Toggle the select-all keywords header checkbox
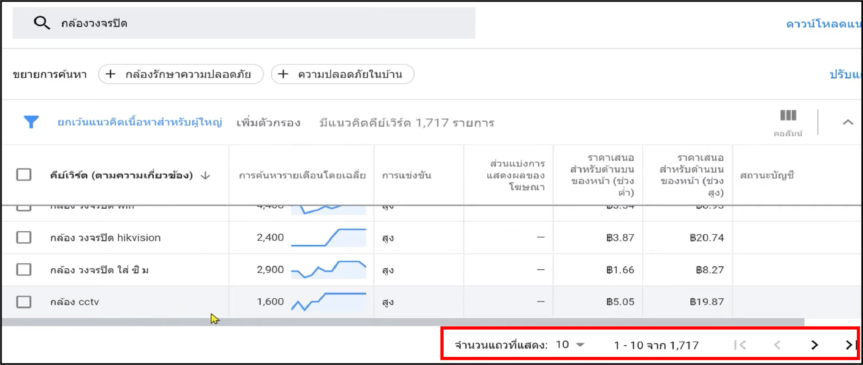Image resolution: width=863 pixels, height=365 pixels. [24, 175]
